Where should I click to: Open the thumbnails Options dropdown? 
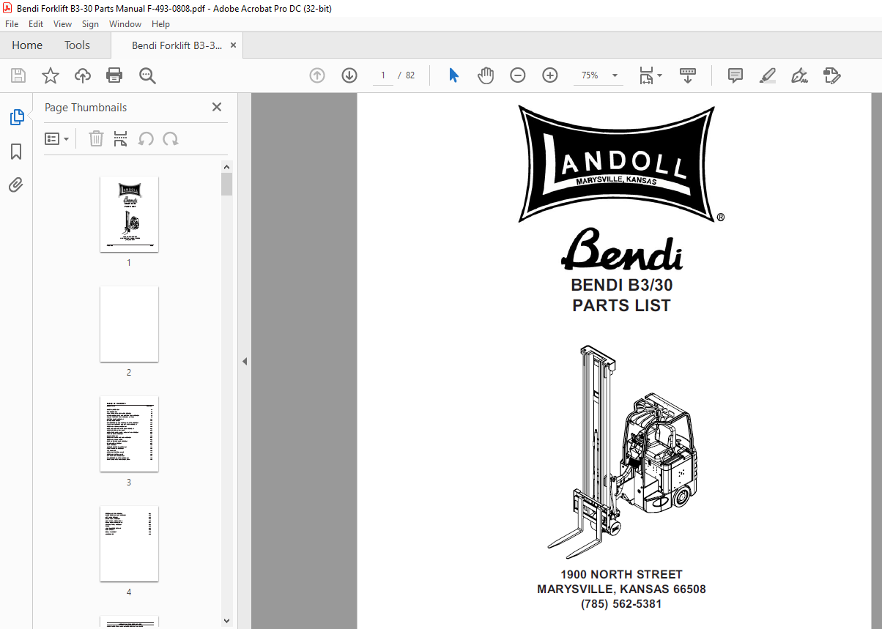57,138
